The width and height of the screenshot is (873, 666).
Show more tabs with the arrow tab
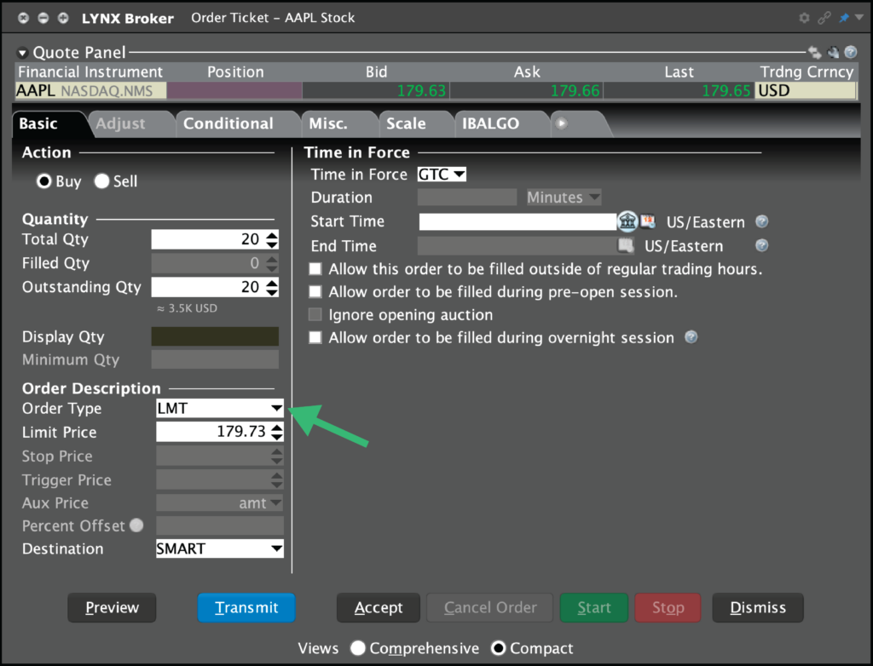561,123
